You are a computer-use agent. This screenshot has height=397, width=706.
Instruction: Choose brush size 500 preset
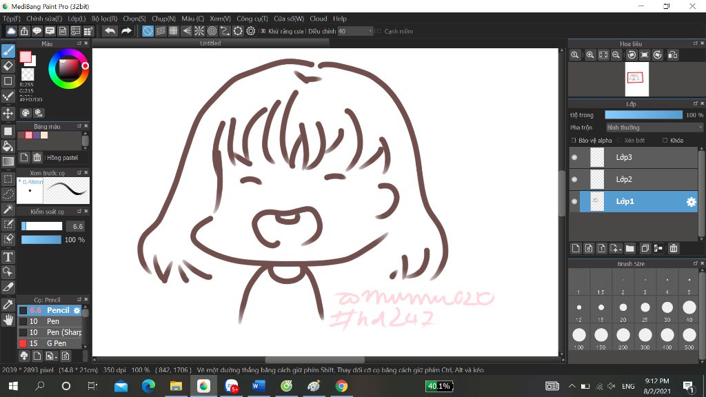(689, 336)
